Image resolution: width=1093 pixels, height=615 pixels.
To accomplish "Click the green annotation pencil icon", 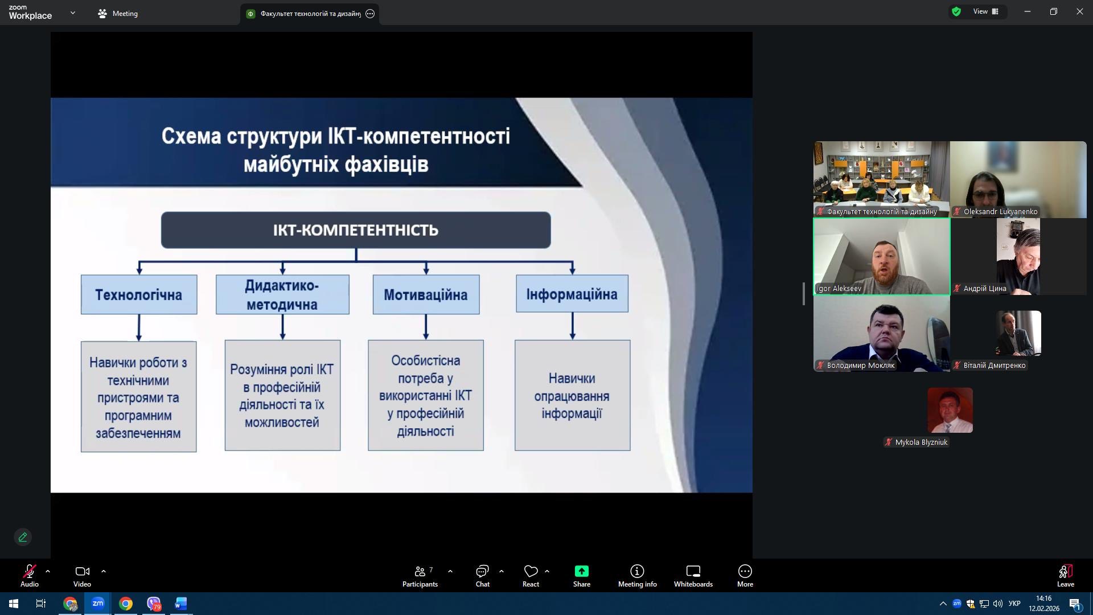I will [23, 537].
